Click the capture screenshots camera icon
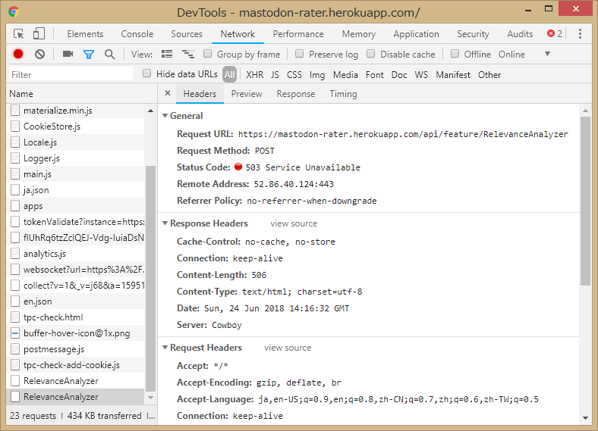Viewport: 598px width, 431px height. point(68,54)
